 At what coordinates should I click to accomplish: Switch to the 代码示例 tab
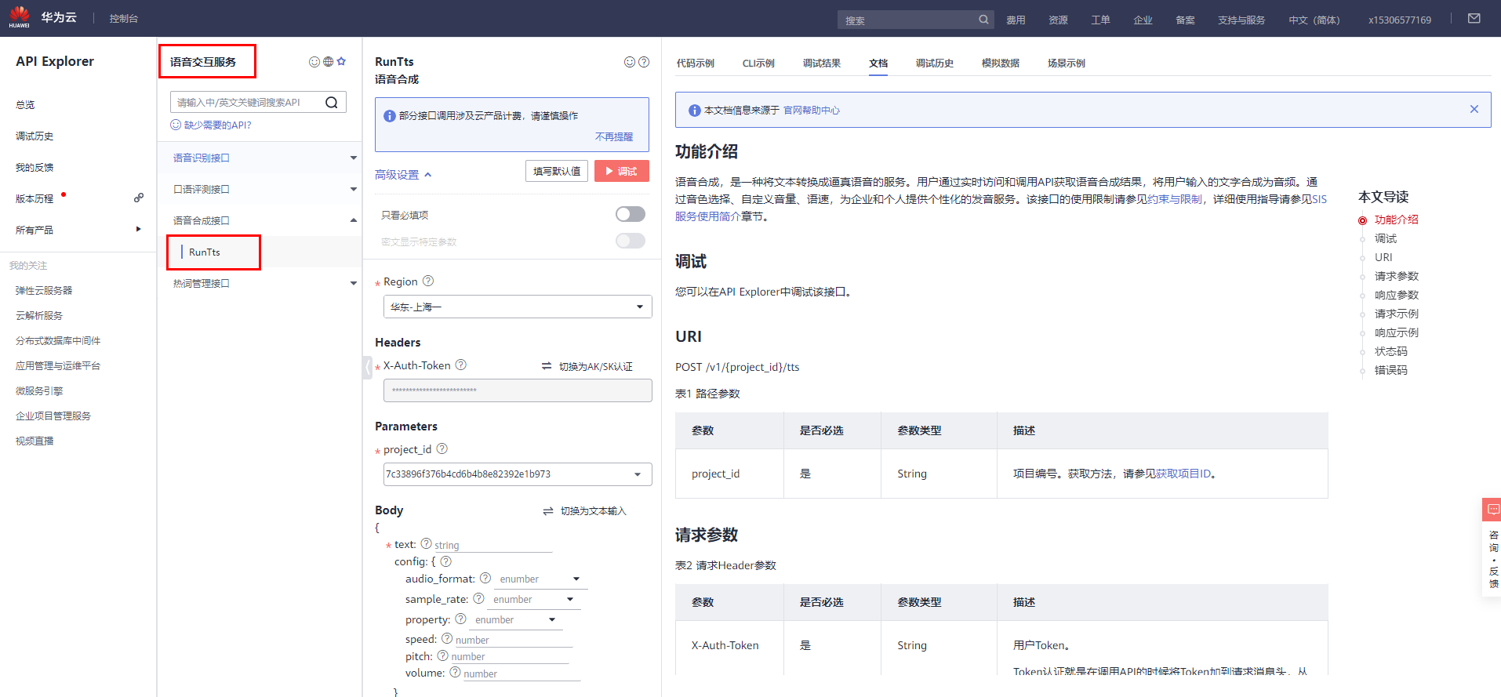696,64
